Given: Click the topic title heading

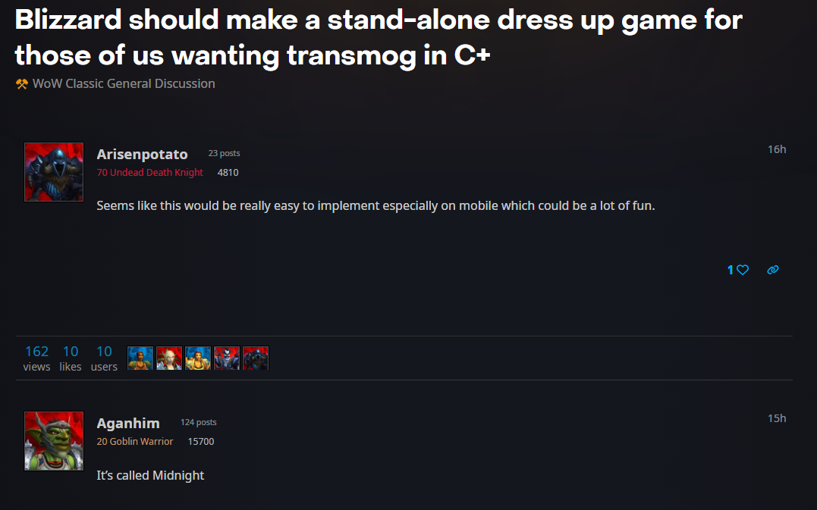Looking at the screenshot, I should click(379, 37).
